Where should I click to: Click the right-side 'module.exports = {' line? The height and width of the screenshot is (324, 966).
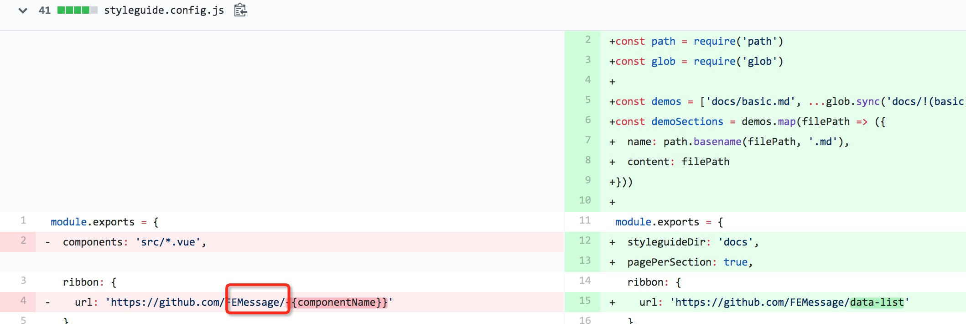click(x=669, y=222)
